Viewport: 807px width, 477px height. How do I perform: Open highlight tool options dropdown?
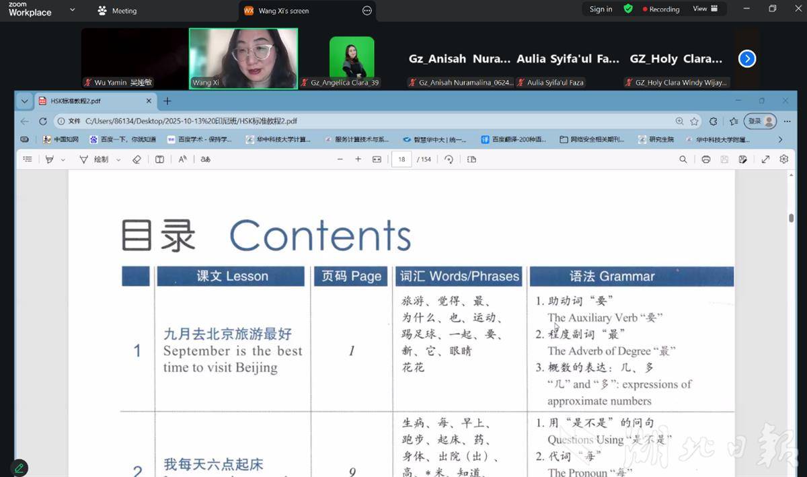pyautogui.click(x=63, y=160)
